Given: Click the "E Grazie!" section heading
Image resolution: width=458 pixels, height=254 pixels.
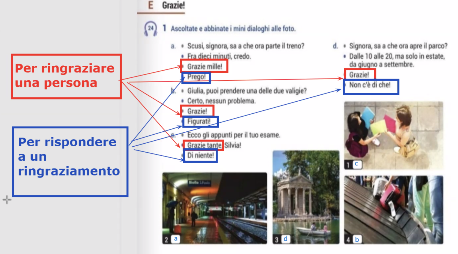Looking at the screenshot, I should tap(167, 5).
